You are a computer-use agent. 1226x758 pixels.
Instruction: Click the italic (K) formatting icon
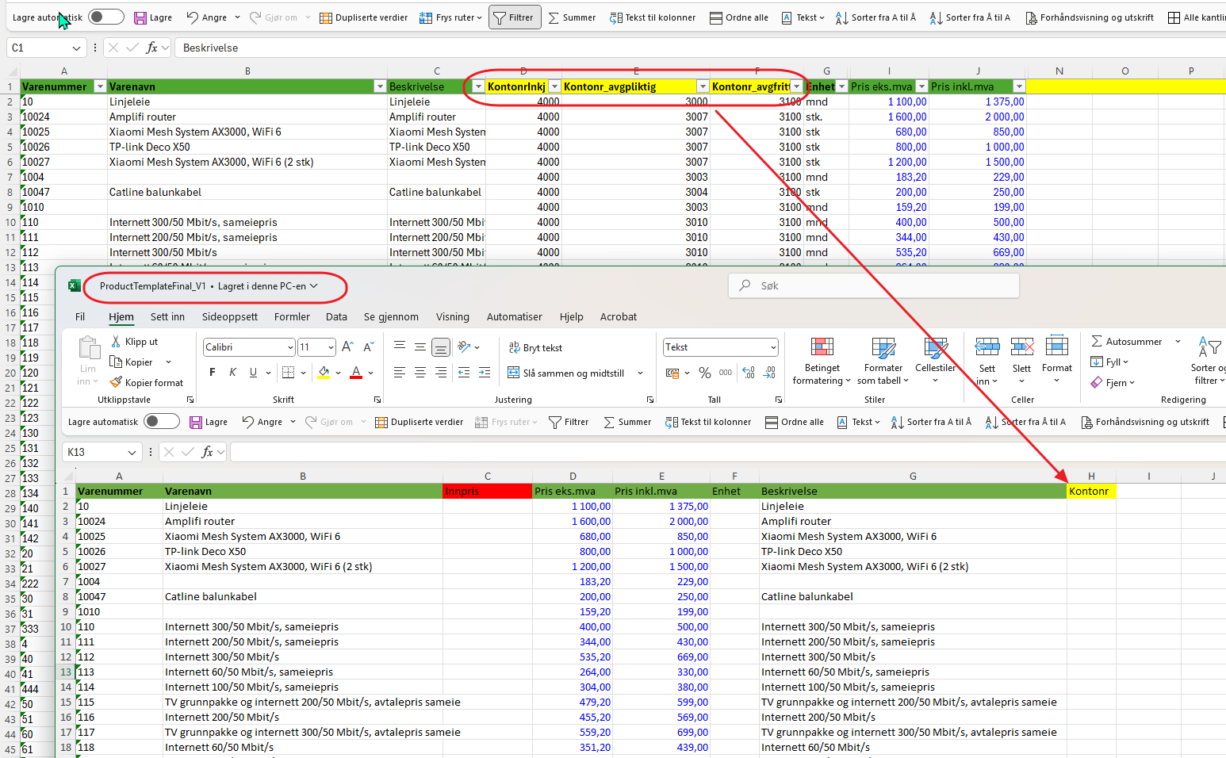click(x=232, y=373)
